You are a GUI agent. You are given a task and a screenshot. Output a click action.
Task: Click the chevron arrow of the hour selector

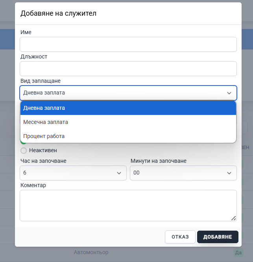click(119, 173)
